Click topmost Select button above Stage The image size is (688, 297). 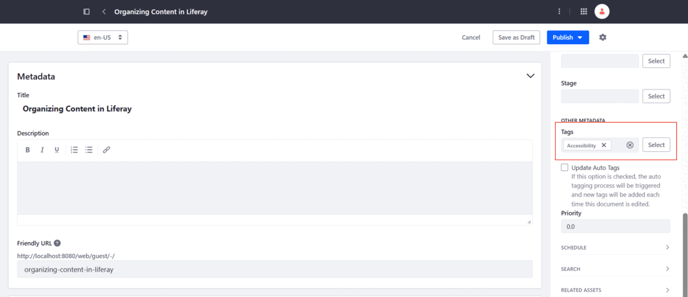pyautogui.click(x=656, y=61)
